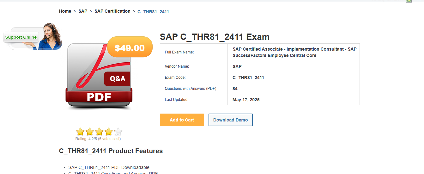The height and width of the screenshot is (174, 424).
Task: Click the fourth rating star
Action: coord(109,132)
